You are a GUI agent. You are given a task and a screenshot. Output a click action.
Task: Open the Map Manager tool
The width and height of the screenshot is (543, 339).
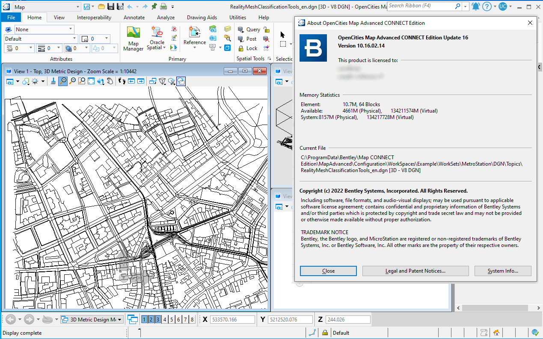(134, 39)
